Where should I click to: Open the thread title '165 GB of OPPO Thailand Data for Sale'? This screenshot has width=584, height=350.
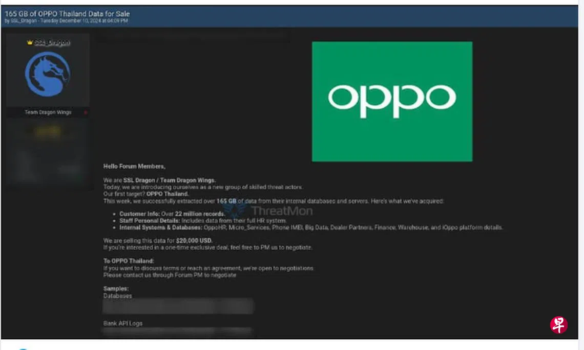coord(67,14)
